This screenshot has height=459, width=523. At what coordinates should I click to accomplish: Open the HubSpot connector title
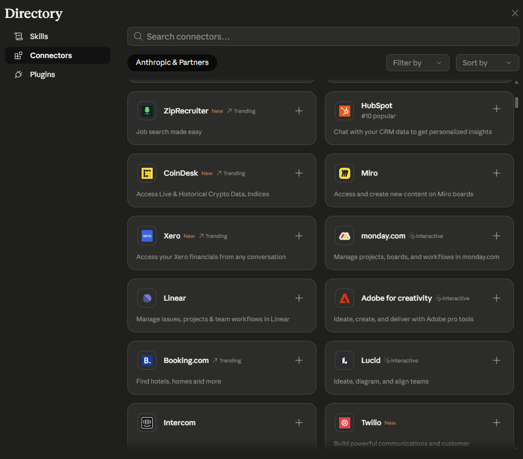(x=377, y=106)
